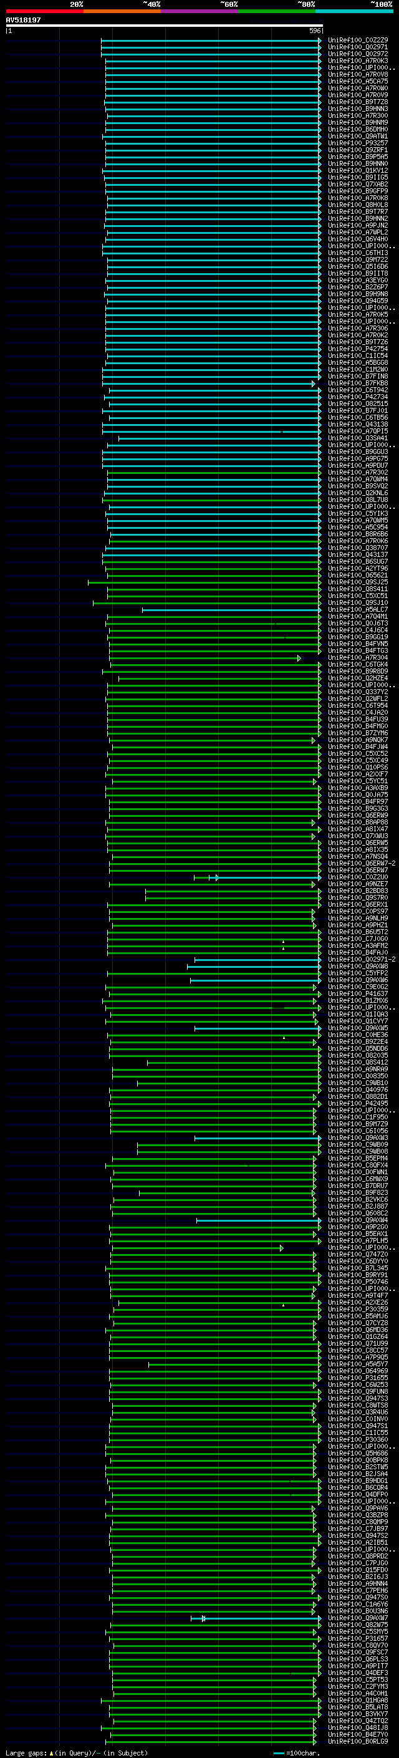Select hit label UniRef100_Q43138
The width and height of the screenshot is (399, 1758).
coord(358,425)
